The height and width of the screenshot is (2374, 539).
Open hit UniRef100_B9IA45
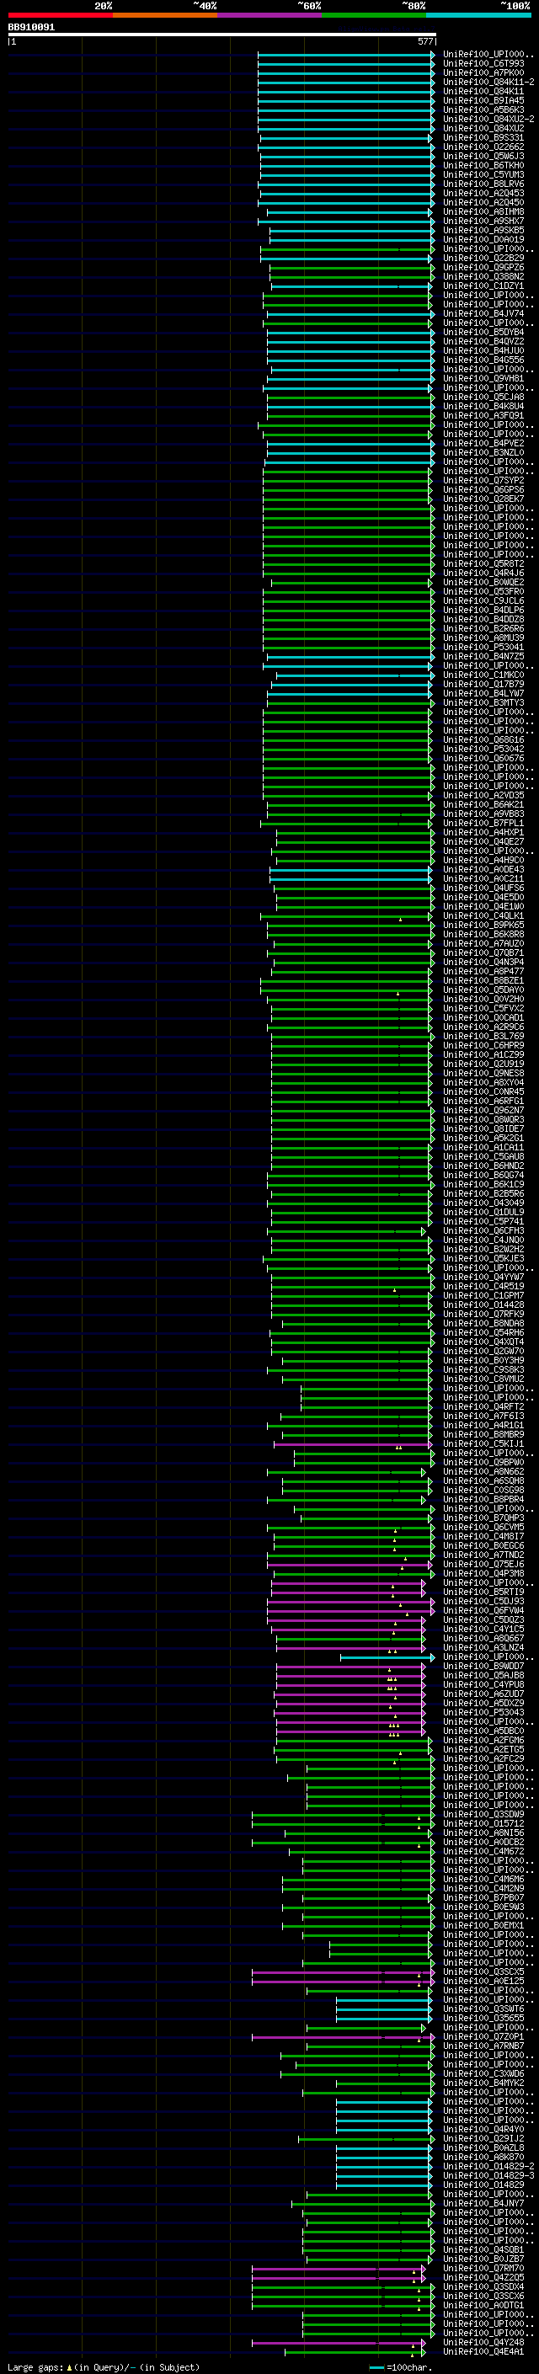tap(483, 100)
